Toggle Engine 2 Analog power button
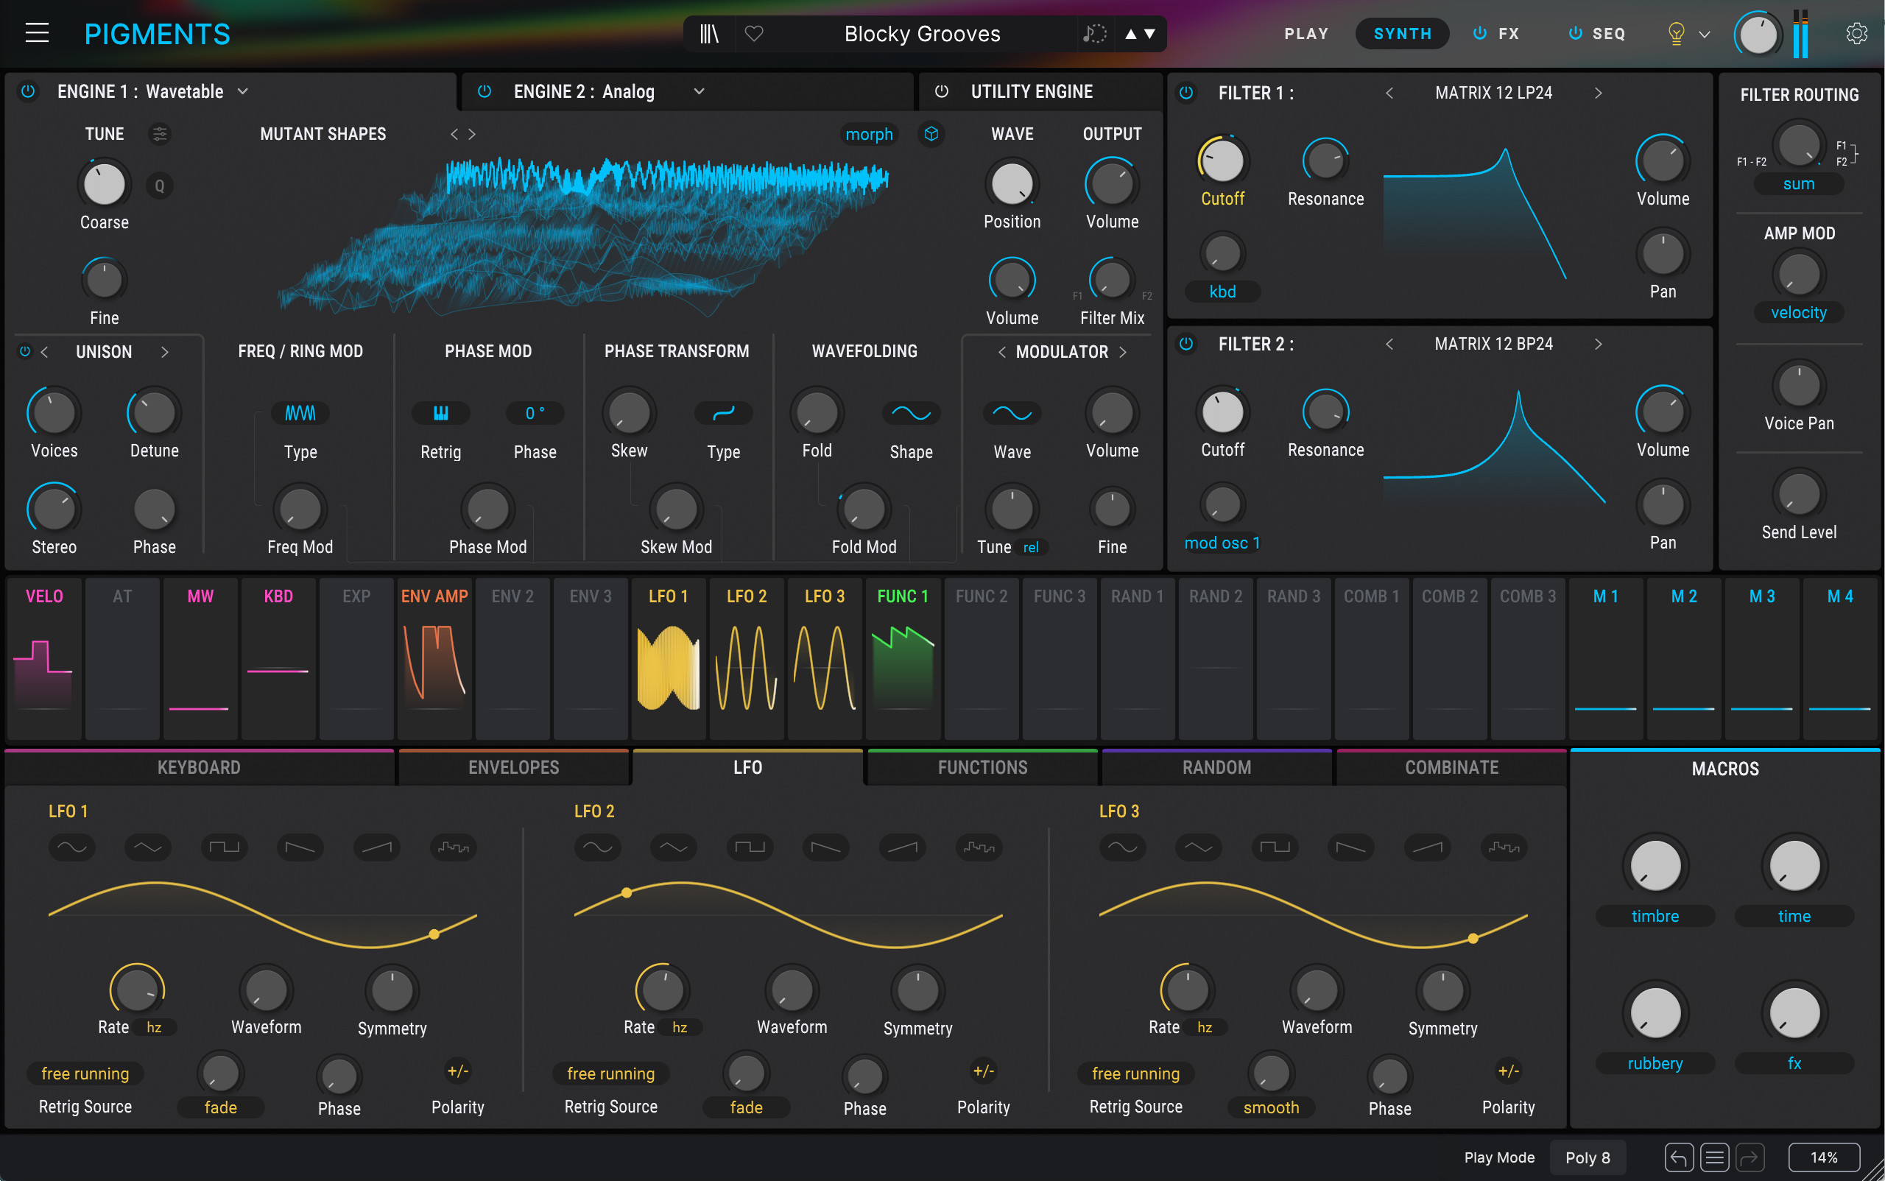The height and width of the screenshot is (1181, 1885). (x=485, y=91)
